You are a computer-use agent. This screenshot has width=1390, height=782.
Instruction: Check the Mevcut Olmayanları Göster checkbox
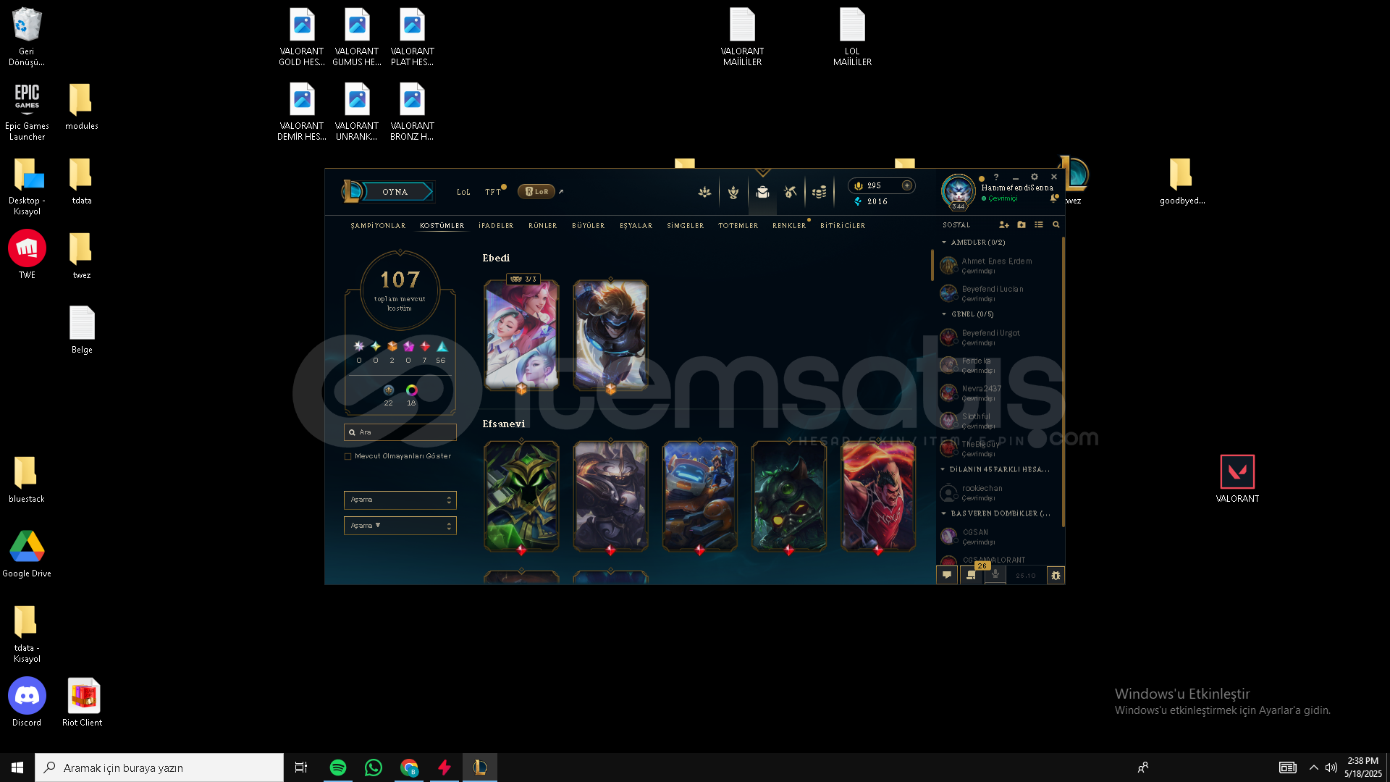click(348, 456)
